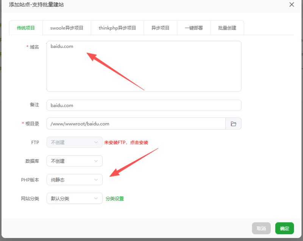Cancel the dialog with 取消 button
Viewport: 303px width, 241px height.
261,228
